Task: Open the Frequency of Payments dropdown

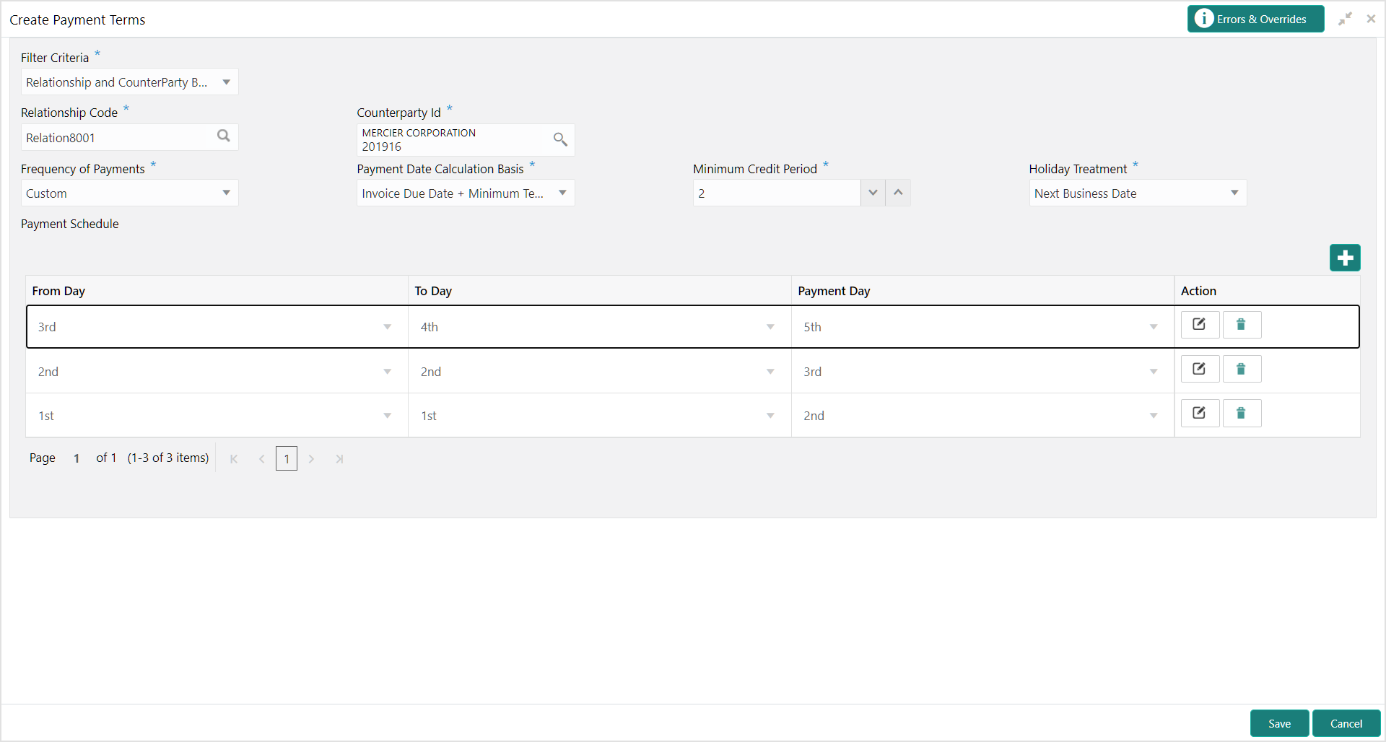Action: pos(129,193)
